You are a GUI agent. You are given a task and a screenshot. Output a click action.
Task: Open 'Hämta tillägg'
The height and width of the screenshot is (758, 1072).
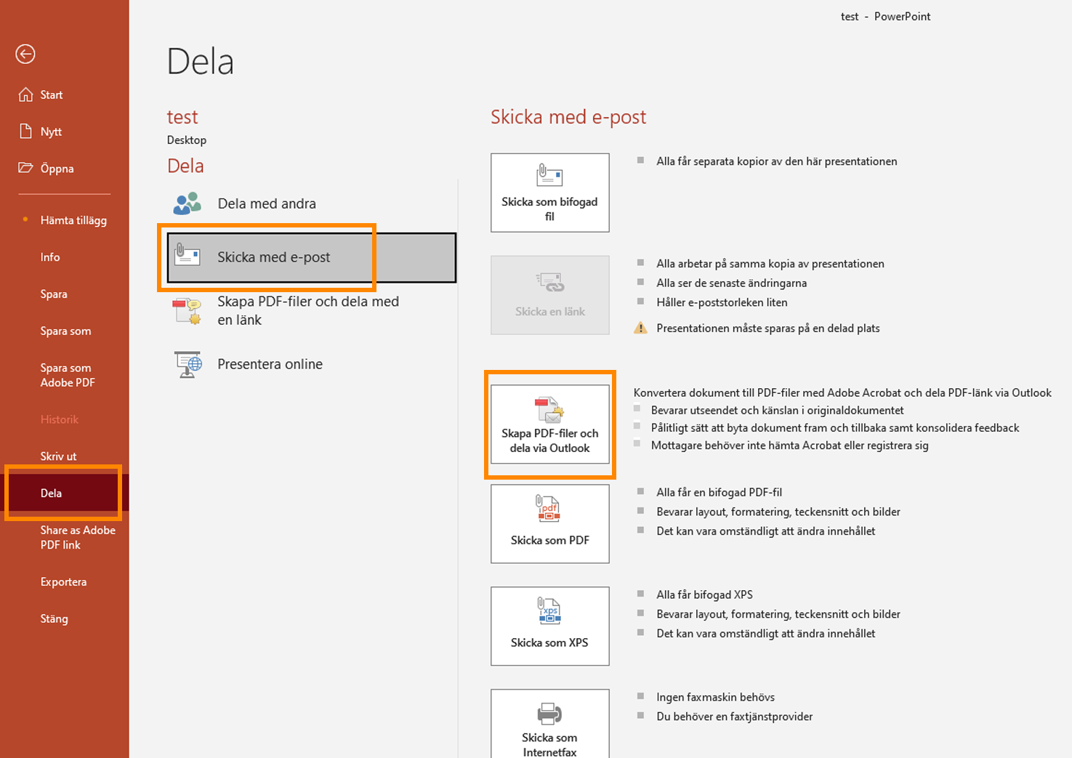pyautogui.click(x=73, y=219)
